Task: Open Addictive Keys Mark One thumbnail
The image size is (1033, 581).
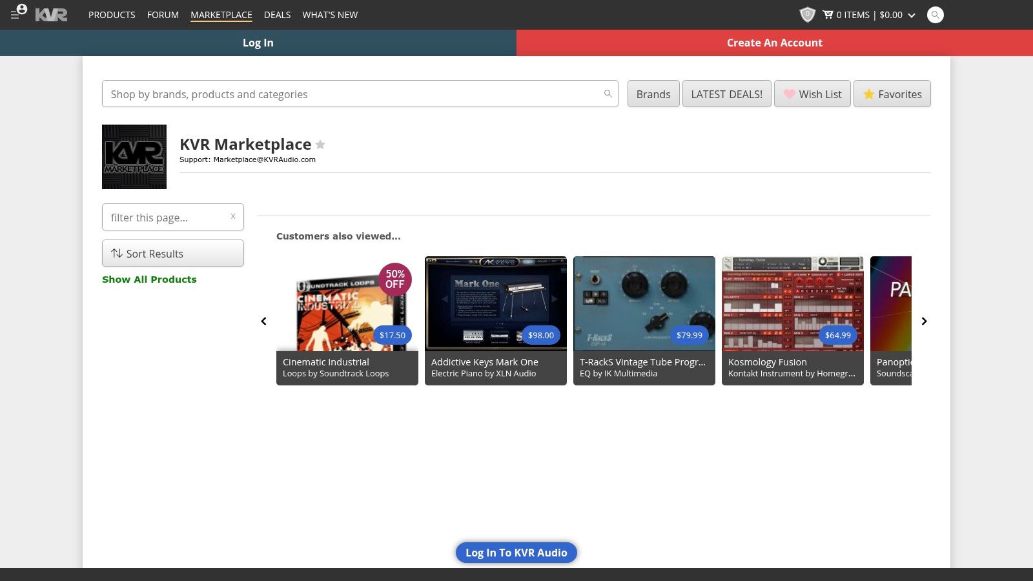Action: coord(496,303)
